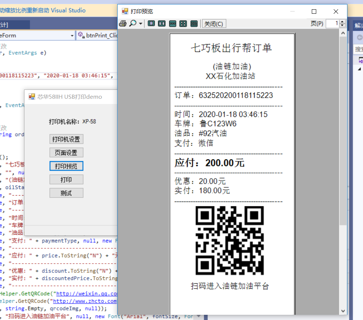The height and width of the screenshot is (320, 363).
Task: Click the 扫码进入油链加油平台 caption in preview
Action: [230, 286]
